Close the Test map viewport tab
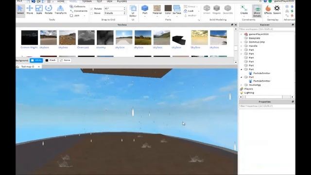This screenshot has width=311, height=175. [x=39, y=67]
